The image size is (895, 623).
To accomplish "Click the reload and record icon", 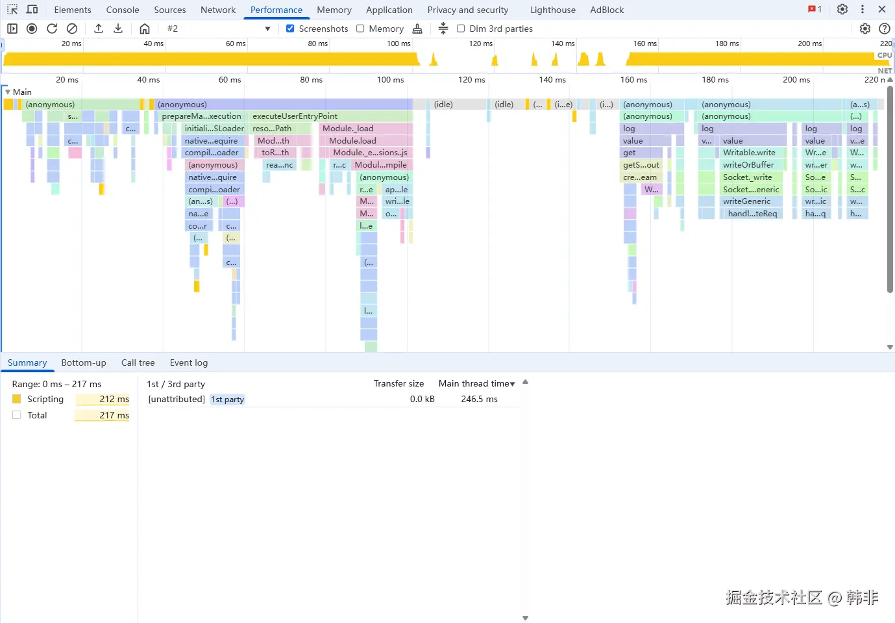I will point(52,29).
